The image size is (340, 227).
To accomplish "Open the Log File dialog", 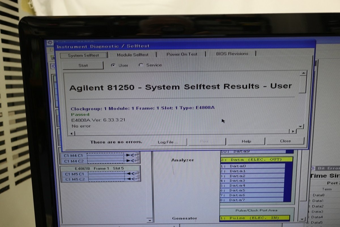I will pos(168,142).
